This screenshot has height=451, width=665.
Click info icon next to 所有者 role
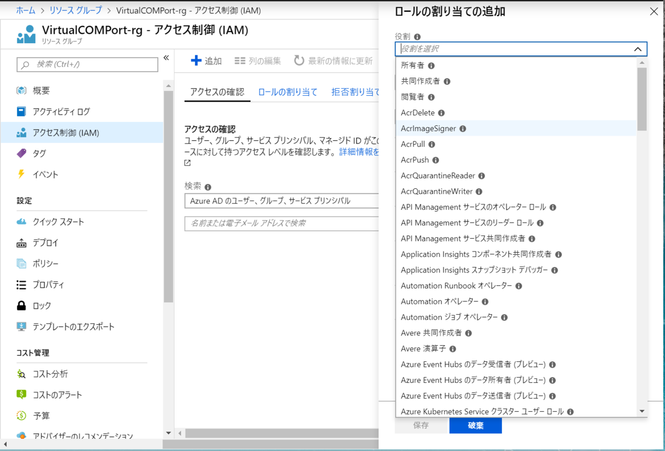431,65
